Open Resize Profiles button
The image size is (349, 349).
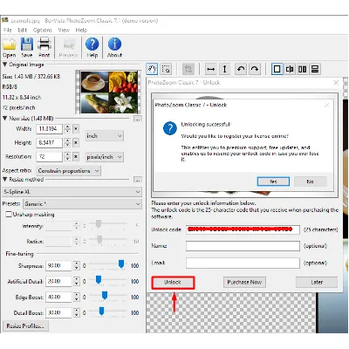pos(25,326)
